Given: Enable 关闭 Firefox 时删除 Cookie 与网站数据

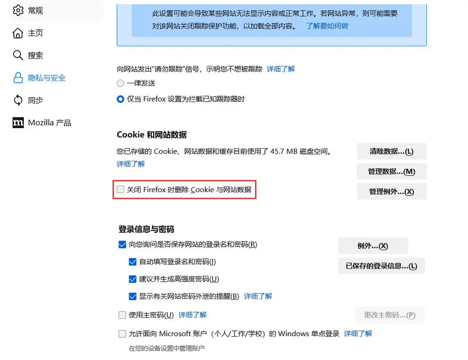Looking at the screenshot, I should pyautogui.click(x=121, y=189).
